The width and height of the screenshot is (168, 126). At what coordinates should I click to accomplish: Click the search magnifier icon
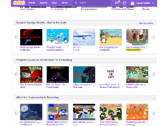point(76,3)
